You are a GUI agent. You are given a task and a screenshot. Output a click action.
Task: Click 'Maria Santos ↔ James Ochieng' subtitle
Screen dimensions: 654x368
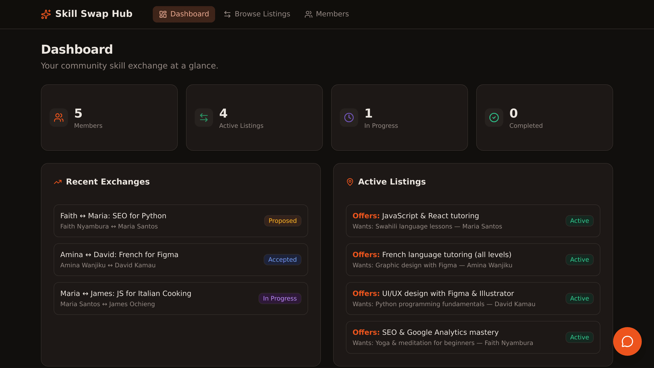108,304
